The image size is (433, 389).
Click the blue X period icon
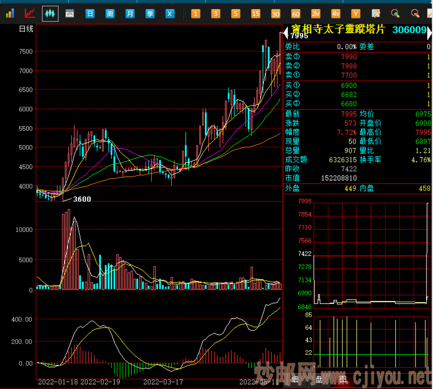(x=170, y=14)
